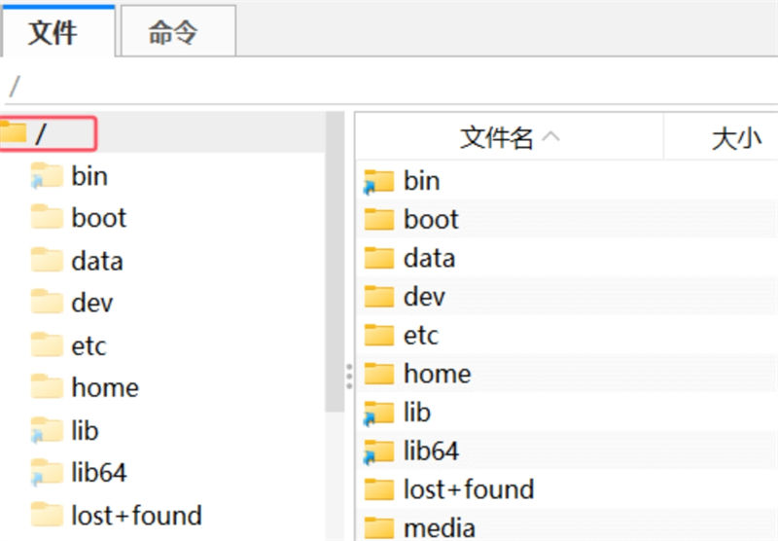
Task: Click etc folder icon in left tree
Action: [x=46, y=345]
